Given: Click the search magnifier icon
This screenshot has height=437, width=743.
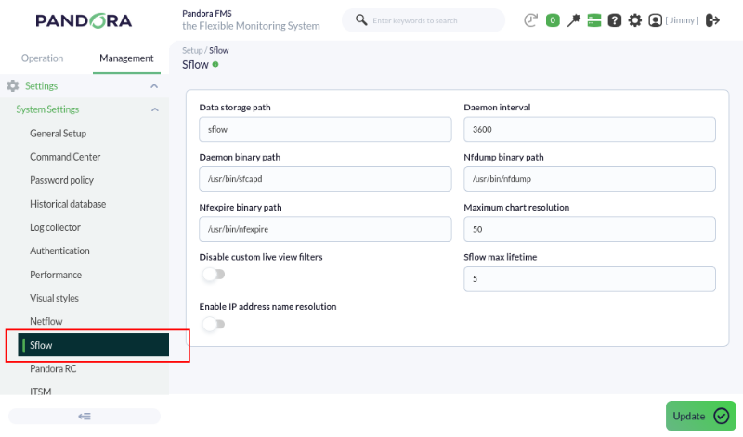Looking at the screenshot, I should coord(361,19).
